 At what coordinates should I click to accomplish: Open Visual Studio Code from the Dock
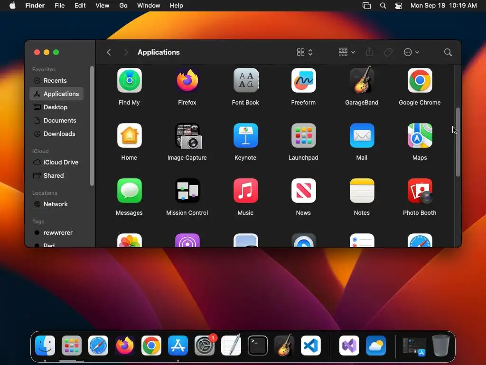click(311, 346)
